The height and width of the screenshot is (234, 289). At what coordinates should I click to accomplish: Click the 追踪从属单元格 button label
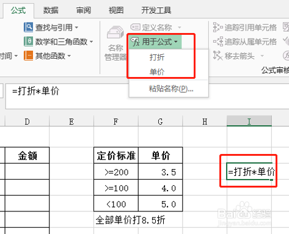click(251, 42)
